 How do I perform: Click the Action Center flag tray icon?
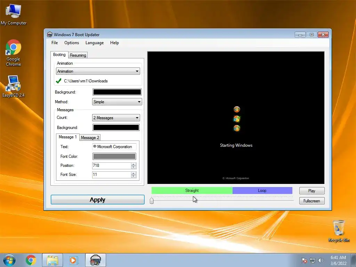click(x=304, y=260)
